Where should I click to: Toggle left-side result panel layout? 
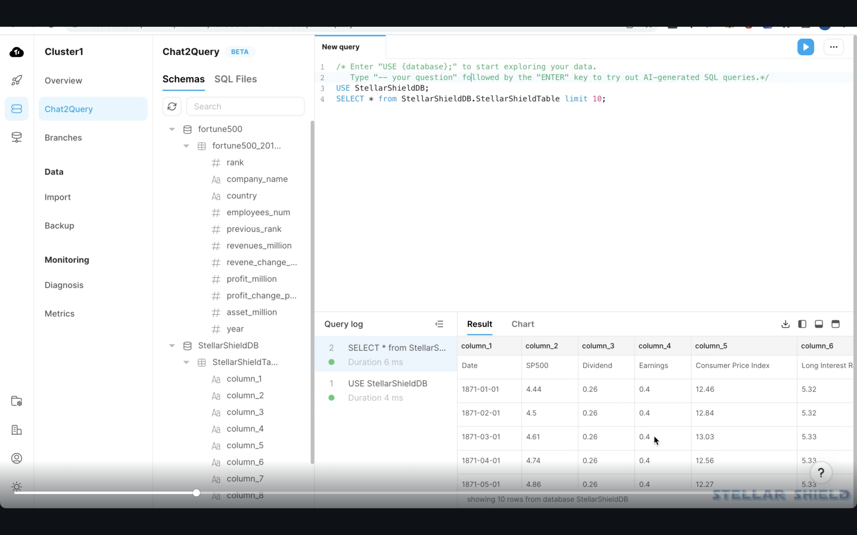click(802, 324)
